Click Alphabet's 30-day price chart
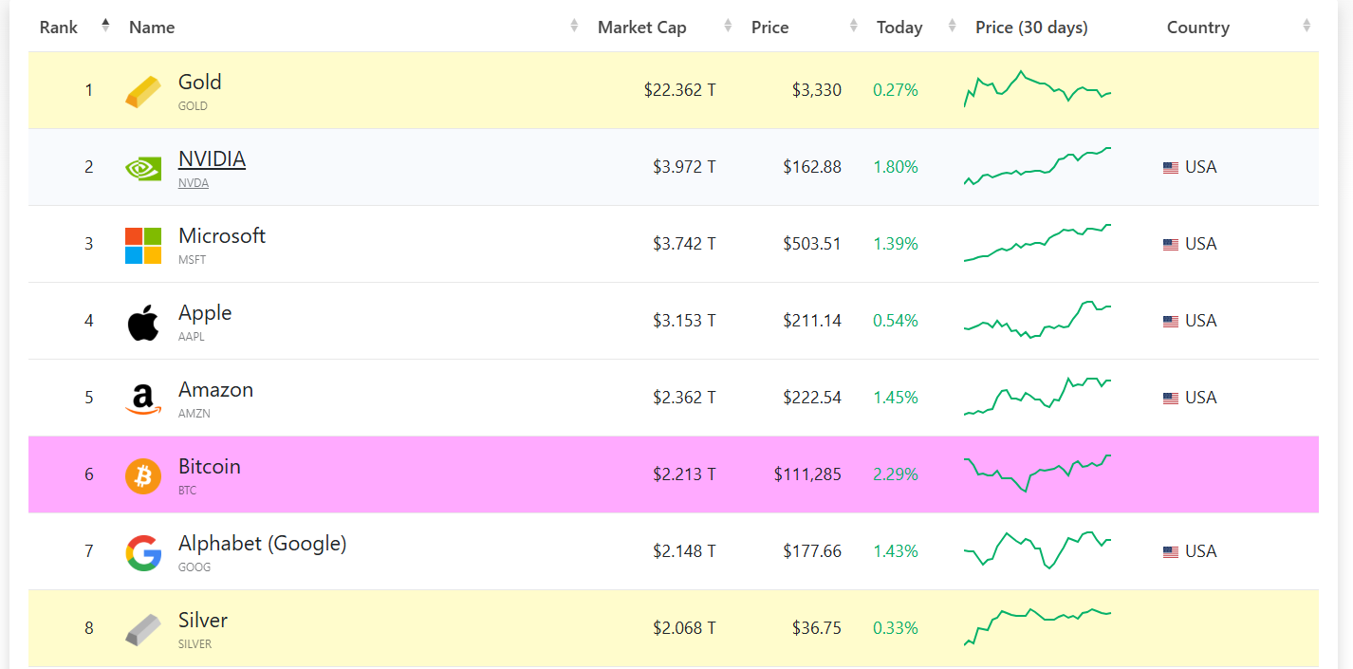 1037,550
